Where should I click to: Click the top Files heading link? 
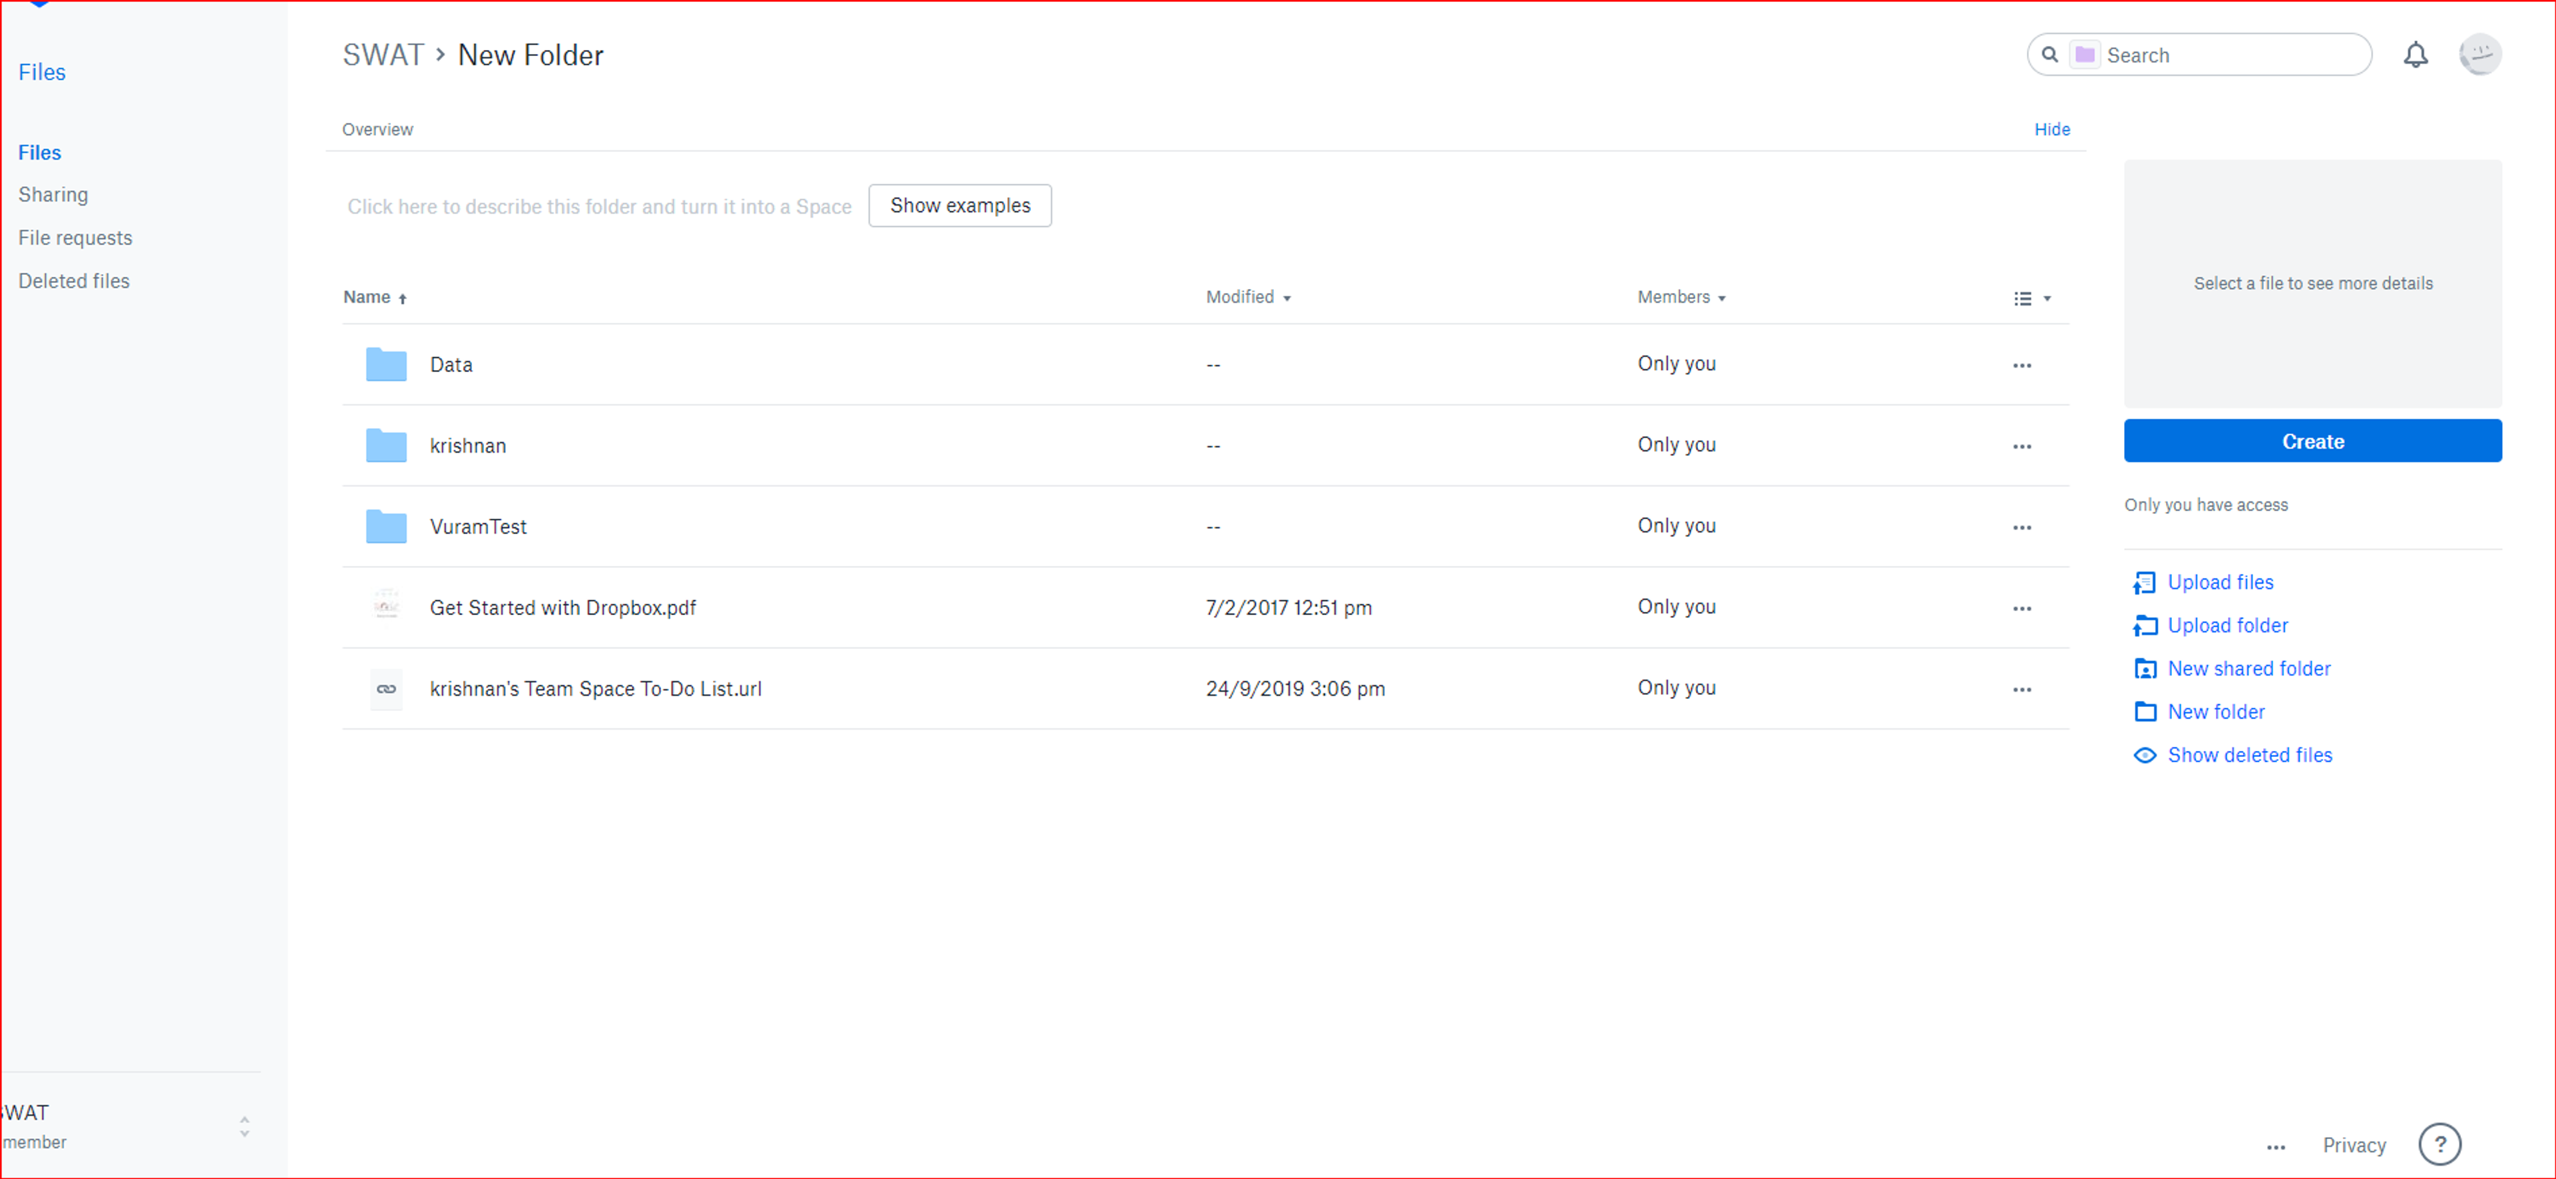(x=42, y=71)
